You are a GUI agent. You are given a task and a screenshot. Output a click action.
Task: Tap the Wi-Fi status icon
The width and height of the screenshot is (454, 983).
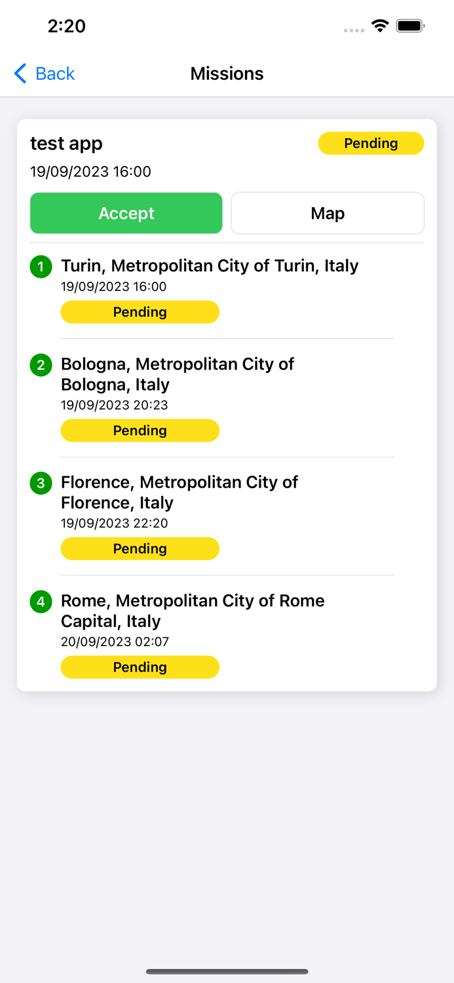coord(379,26)
